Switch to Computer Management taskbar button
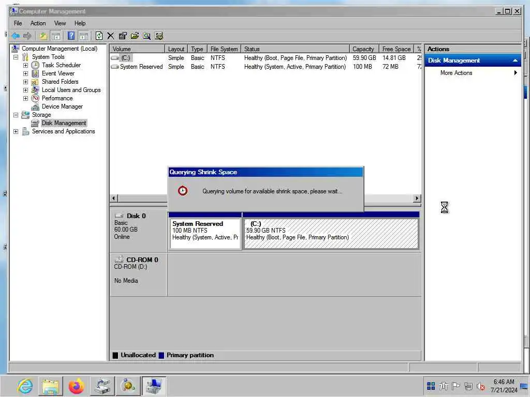This screenshot has height=397, width=530. (154, 386)
